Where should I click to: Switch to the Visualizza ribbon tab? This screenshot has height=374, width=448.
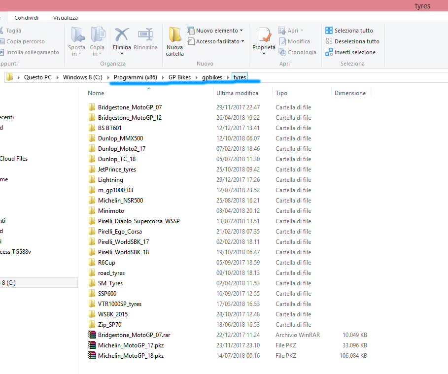pyautogui.click(x=66, y=18)
